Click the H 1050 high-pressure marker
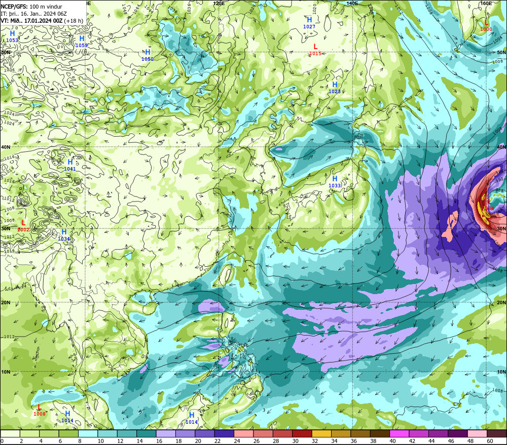Viewport: 507px width, 445px height. tap(148, 55)
